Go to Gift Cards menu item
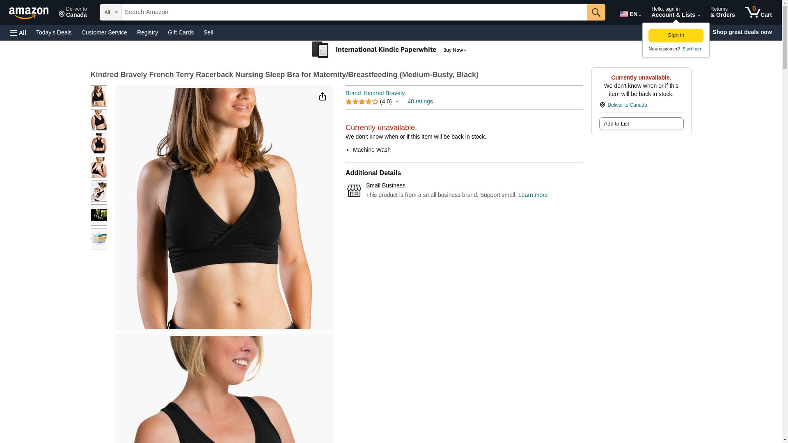The width and height of the screenshot is (788, 443). click(181, 32)
